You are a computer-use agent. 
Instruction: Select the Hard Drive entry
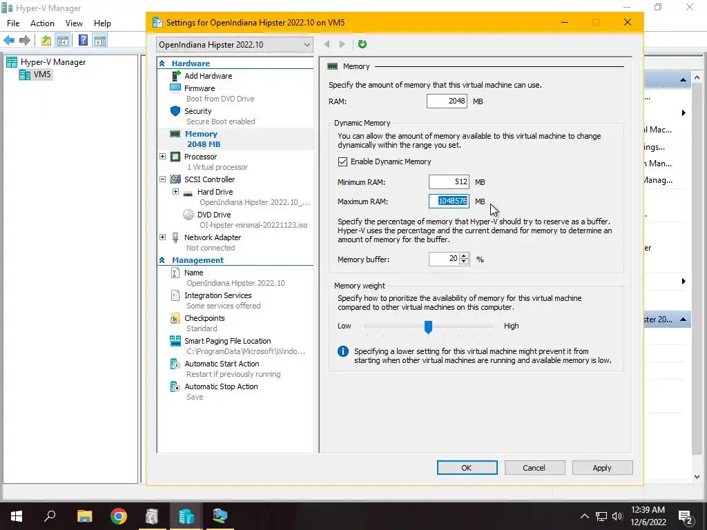pos(215,192)
